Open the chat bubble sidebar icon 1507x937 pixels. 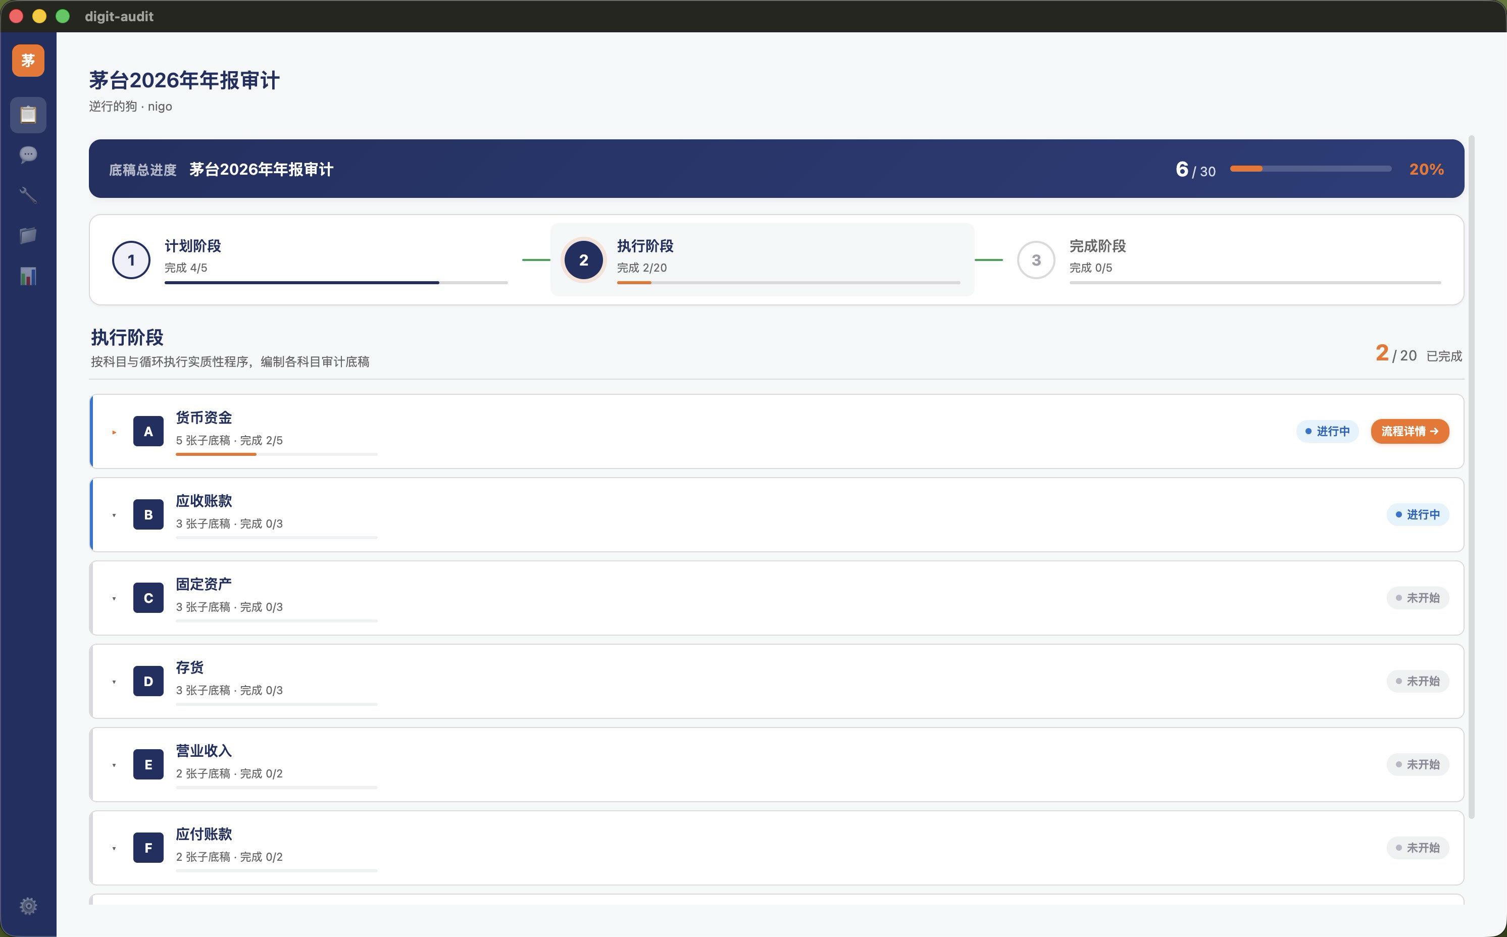28,154
